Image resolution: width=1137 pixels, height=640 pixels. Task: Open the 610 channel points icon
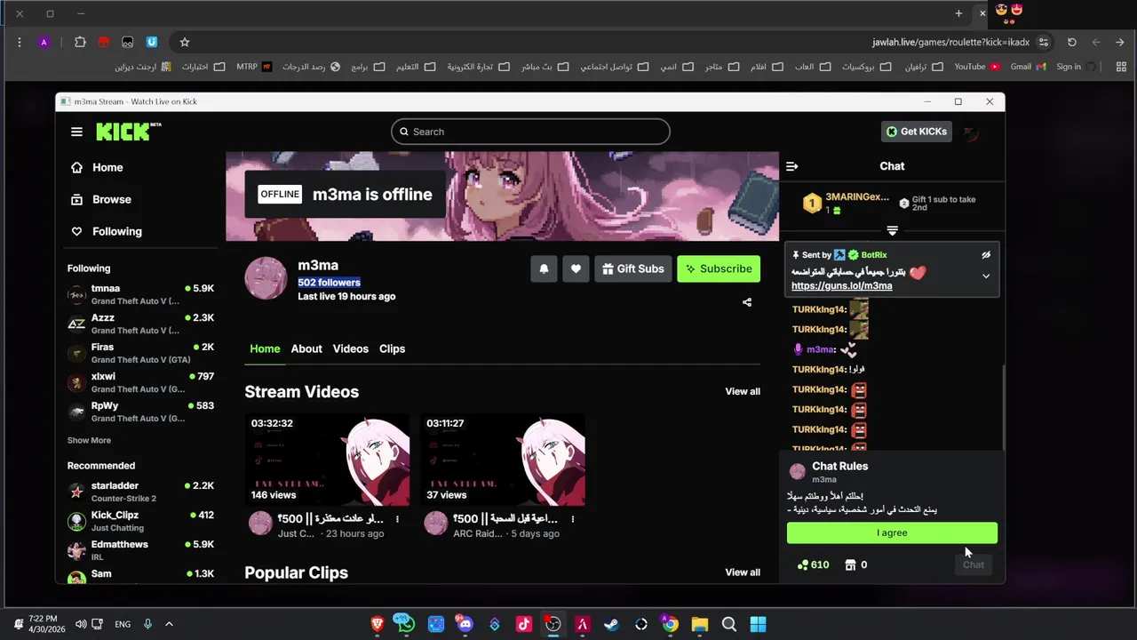[x=813, y=564]
